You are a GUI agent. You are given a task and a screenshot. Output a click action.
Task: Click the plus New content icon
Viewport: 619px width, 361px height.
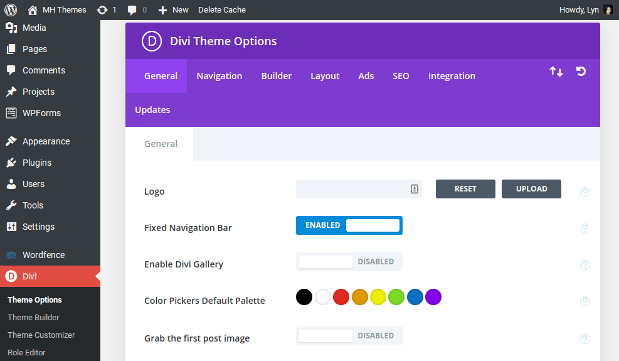[x=162, y=10]
